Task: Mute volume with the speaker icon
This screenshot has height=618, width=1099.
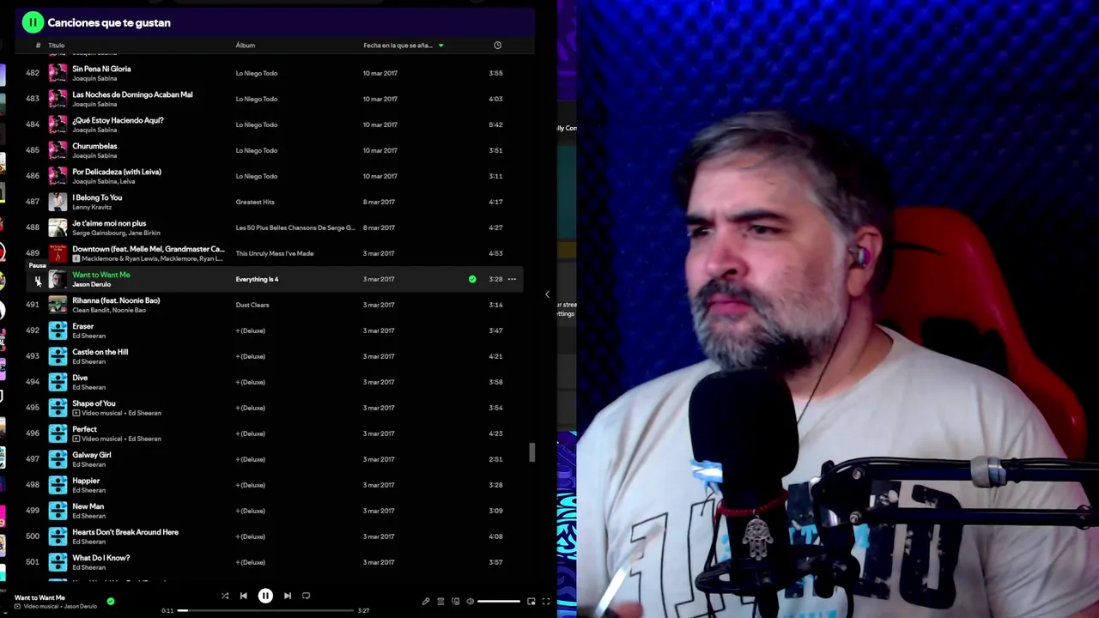Action: tap(470, 602)
